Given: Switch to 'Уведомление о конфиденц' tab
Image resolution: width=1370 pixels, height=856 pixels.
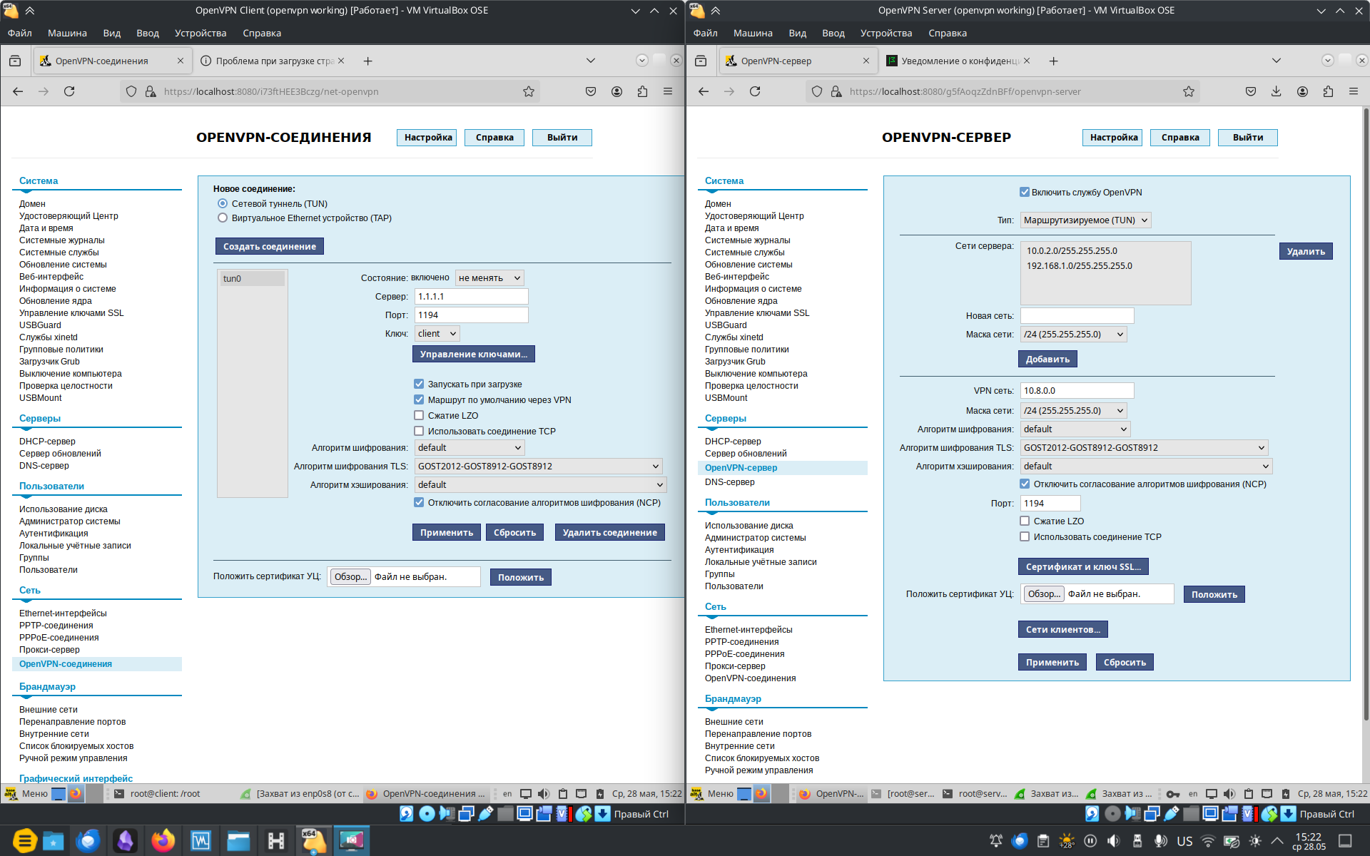Looking at the screenshot, I should [958, 61].
